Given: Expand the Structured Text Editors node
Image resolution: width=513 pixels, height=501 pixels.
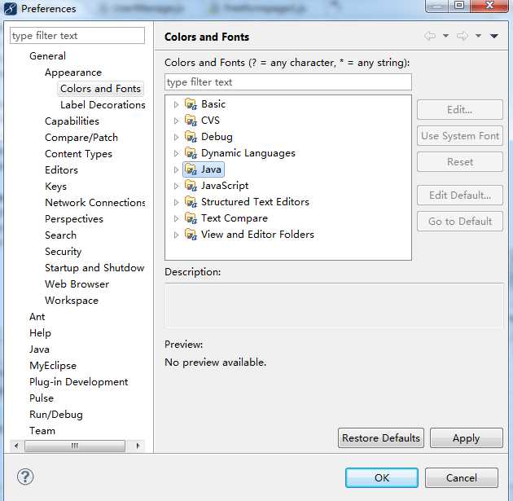Looking at the screenshot, I should [177, 202].
